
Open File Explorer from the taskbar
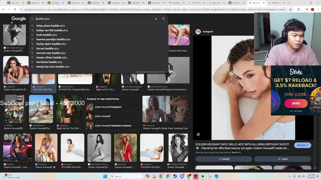coord(154,176)
